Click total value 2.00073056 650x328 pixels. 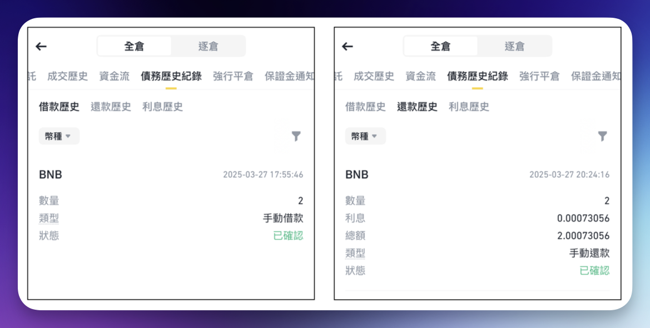(x=583, y=235)
